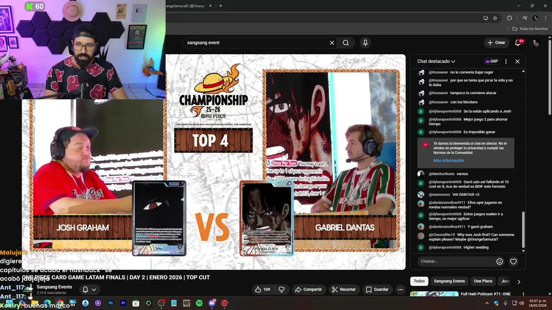Click Recortar to clip the video
The height and width of the screenshot is (310, 552).
[x=344, y=289]
